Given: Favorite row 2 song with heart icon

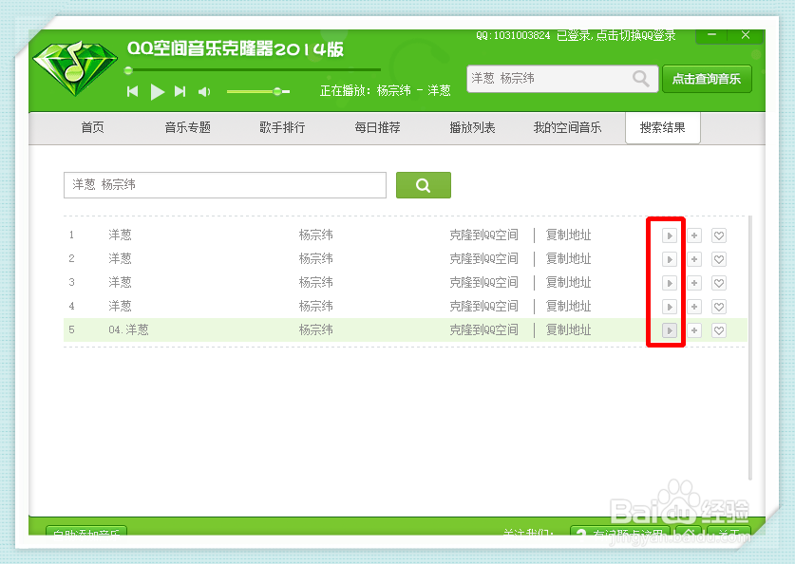Looking at the screenshot, I should (719, 259).
